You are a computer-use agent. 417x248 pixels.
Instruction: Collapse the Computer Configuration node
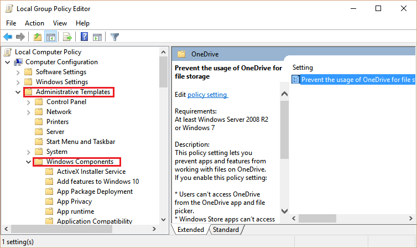[x=7, y=62]
